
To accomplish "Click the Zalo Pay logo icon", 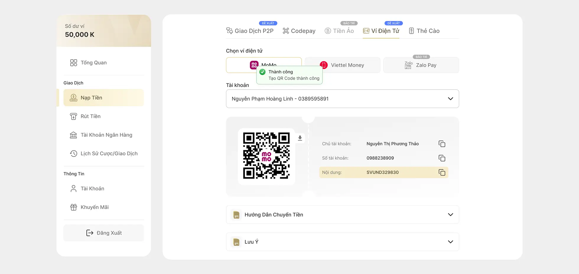I will 409,65.
